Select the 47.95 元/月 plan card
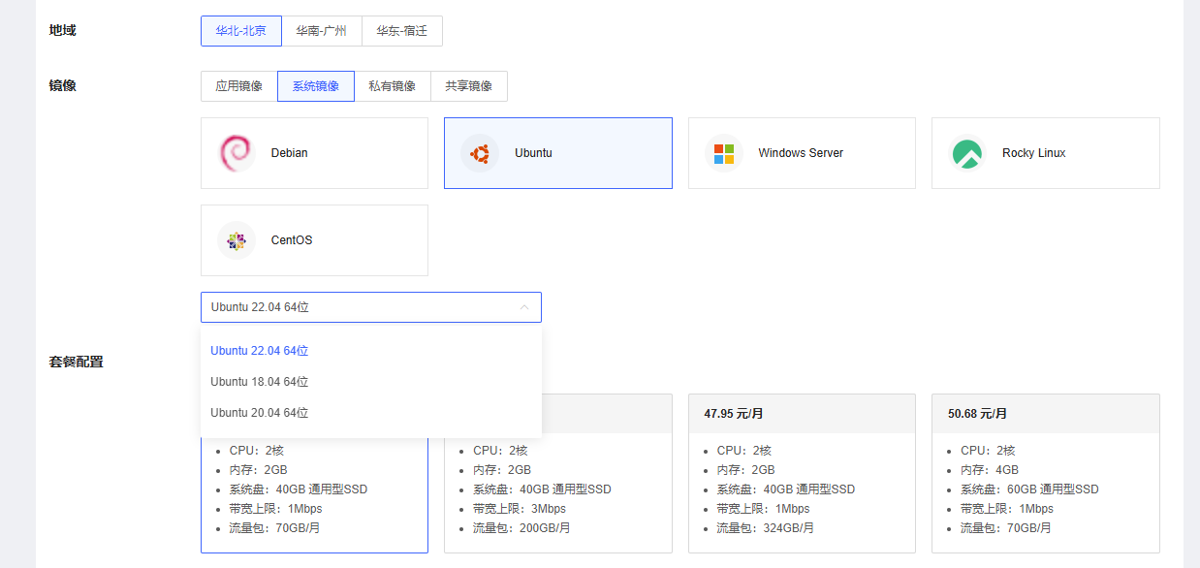Viewport: 1200px width, 568px height. point(802,473)
